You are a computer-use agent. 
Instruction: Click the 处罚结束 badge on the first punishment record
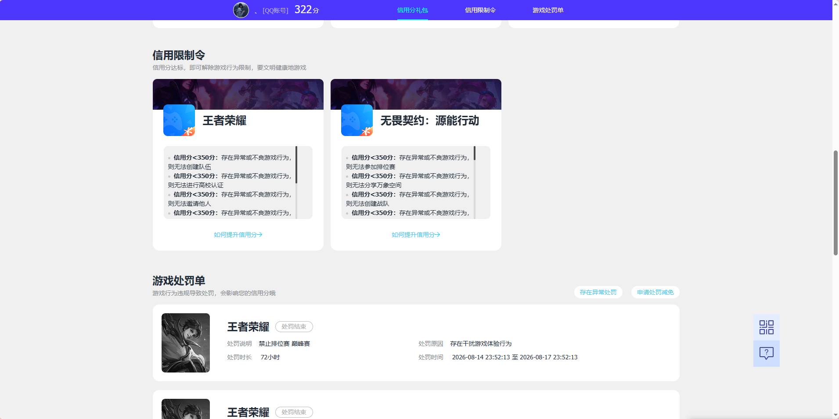coord(294,327)
